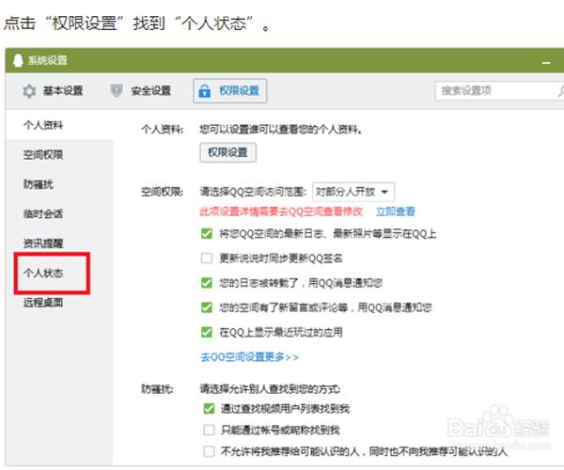Click the 个人资料: section label

click(163, 129)
